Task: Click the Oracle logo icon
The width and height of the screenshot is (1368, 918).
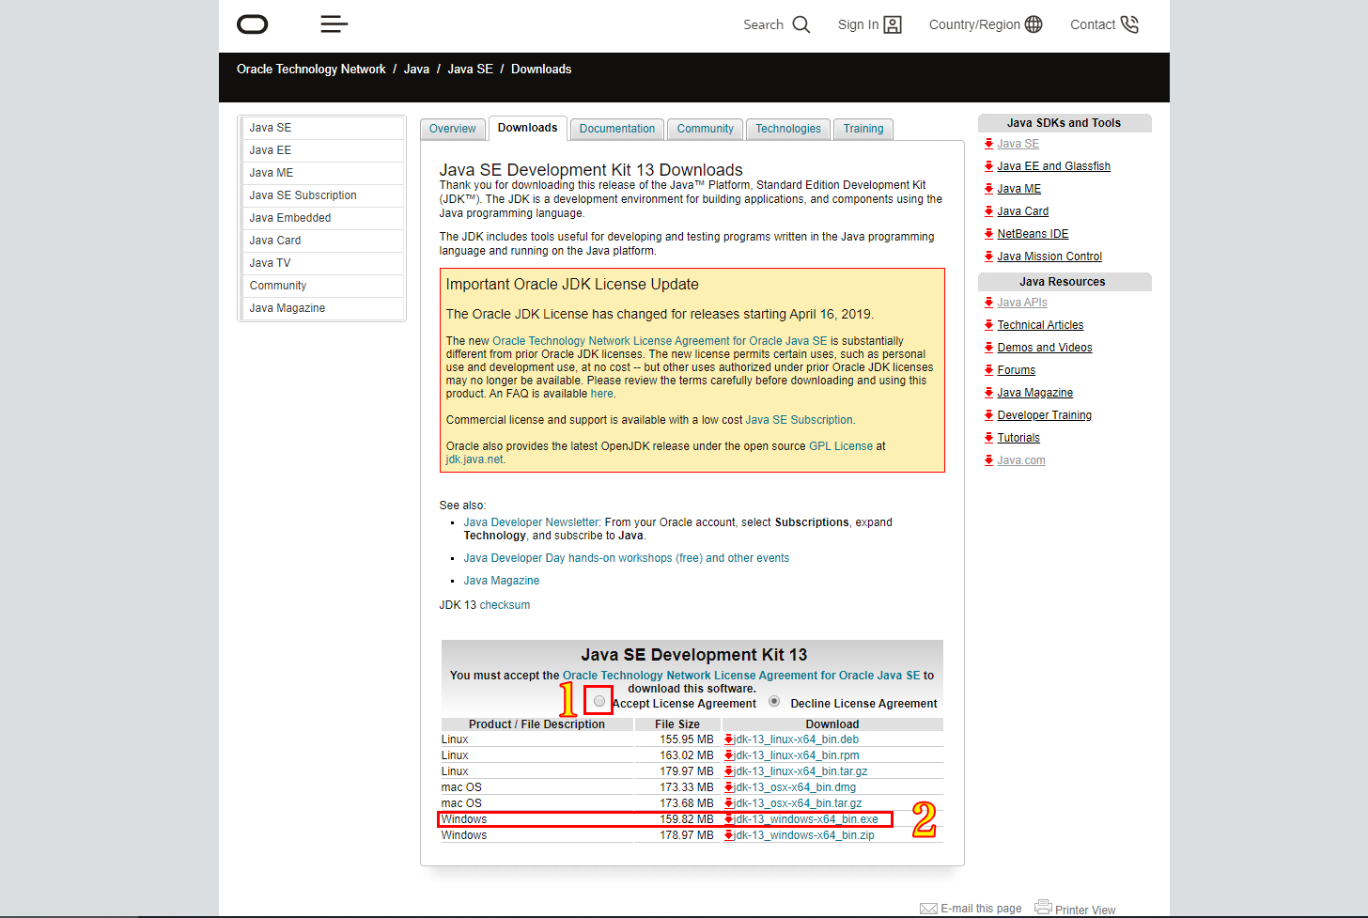Action: (x=252, y=24)
